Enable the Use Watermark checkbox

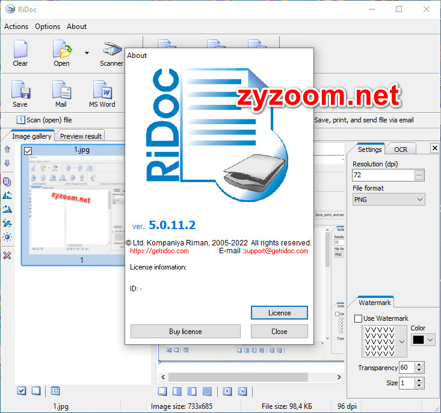click(358, 318)
